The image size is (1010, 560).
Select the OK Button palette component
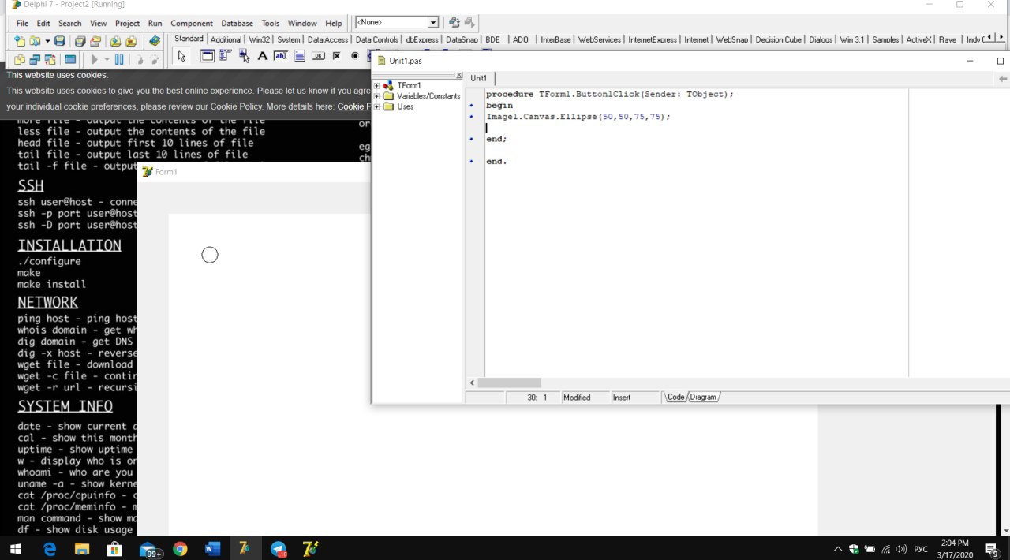[318, 56]
